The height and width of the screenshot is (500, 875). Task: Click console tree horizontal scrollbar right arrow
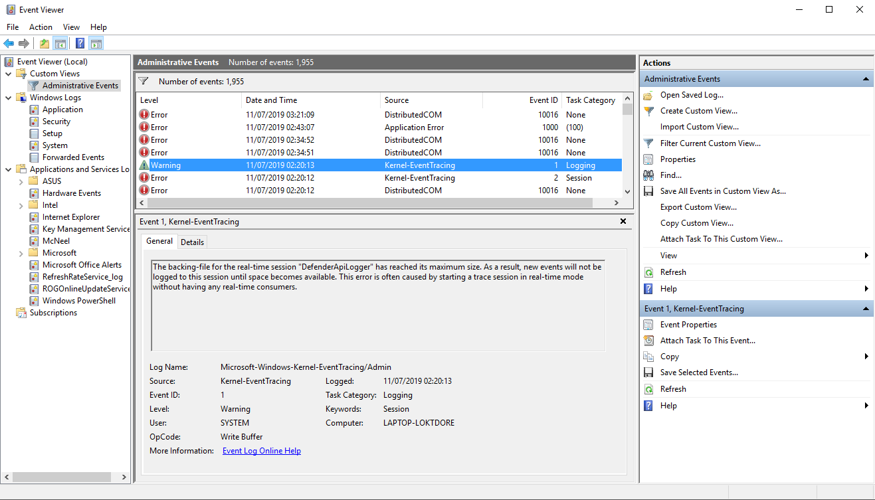coord(124,477)
